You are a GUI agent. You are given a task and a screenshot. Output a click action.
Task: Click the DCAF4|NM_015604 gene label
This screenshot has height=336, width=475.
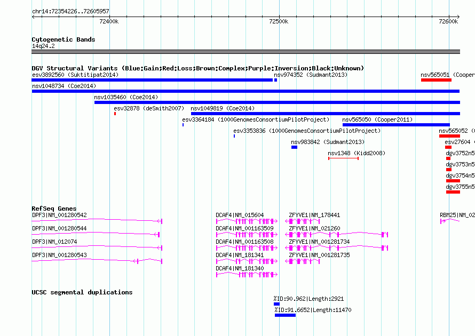point(240,215)
